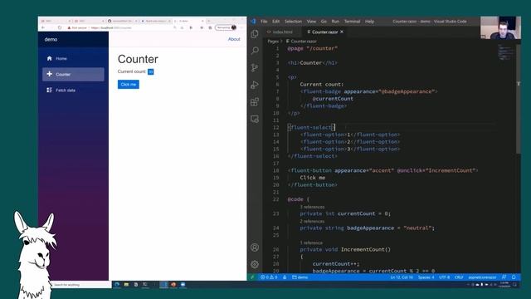Open the File menu

pyautogui.click(x=264, y=21)
